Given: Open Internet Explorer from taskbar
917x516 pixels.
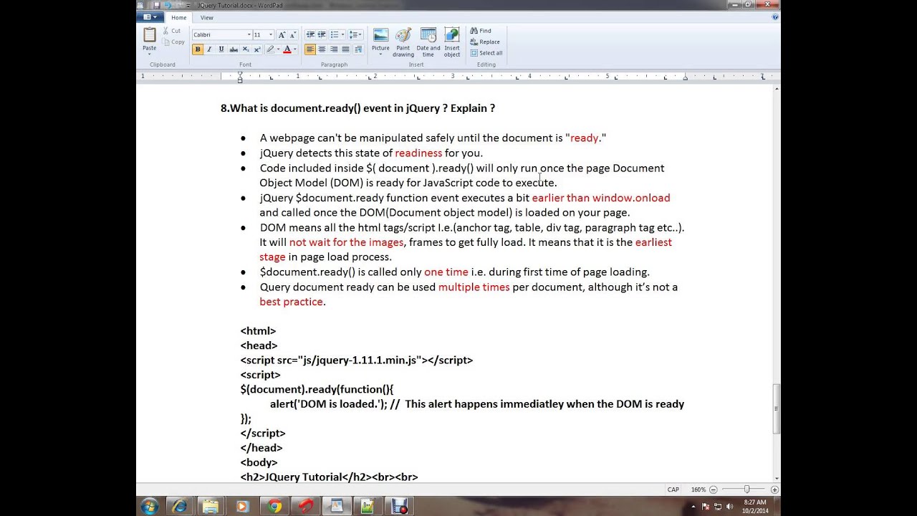Looking at the screenshot, I should click(x=179, y=507).
